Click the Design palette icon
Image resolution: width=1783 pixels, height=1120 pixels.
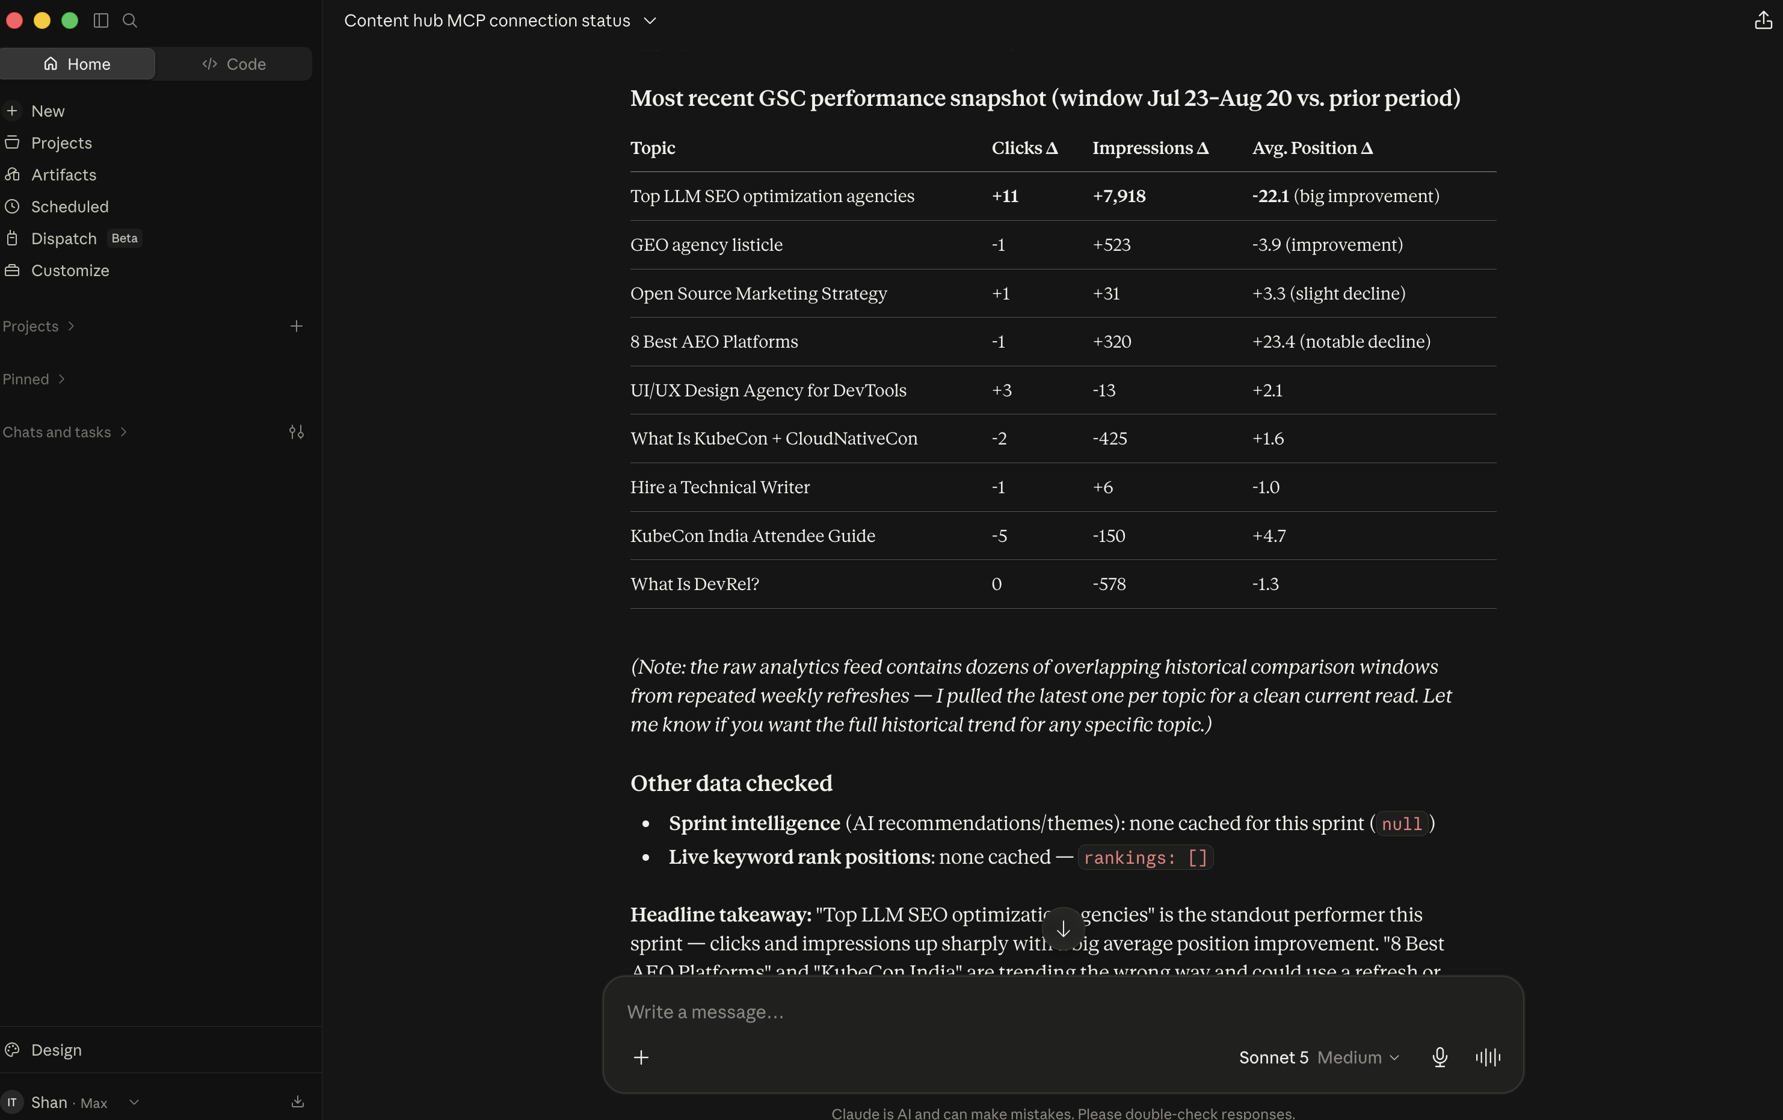[12, 1050]
